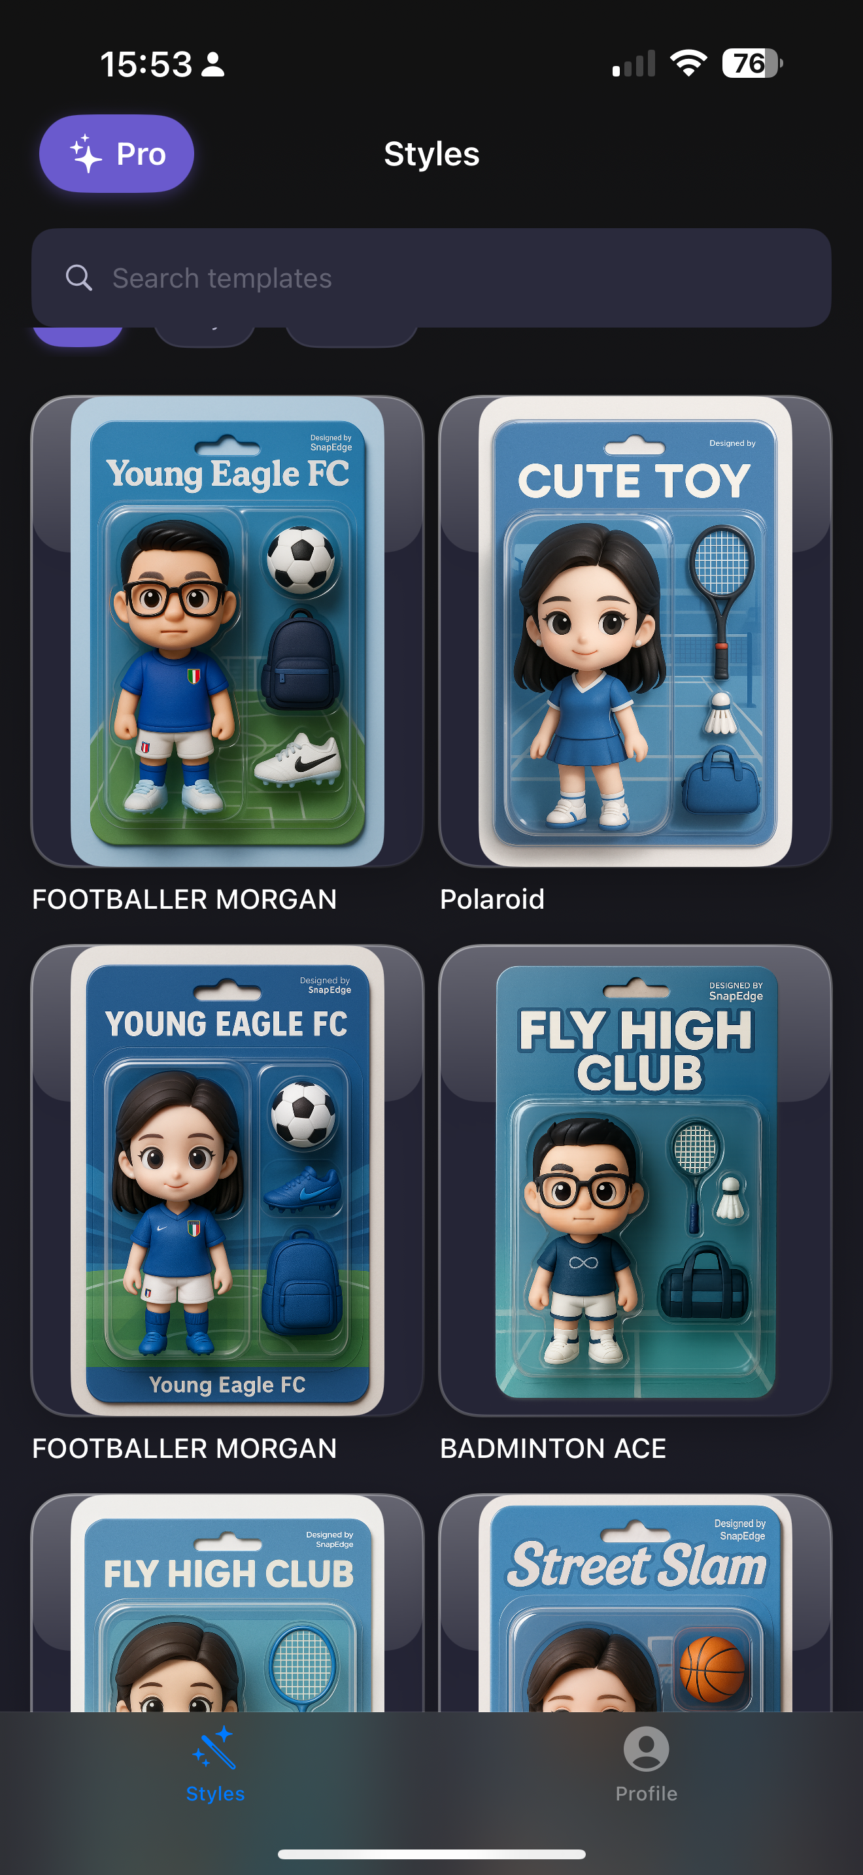Screen dimensions: 863x1875
Task: Tap the Styles label in bottom bar
Action: [x=214, y=1793]
